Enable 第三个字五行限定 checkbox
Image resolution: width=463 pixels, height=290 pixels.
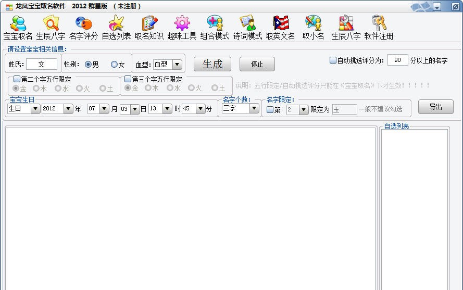coord(128,79)
